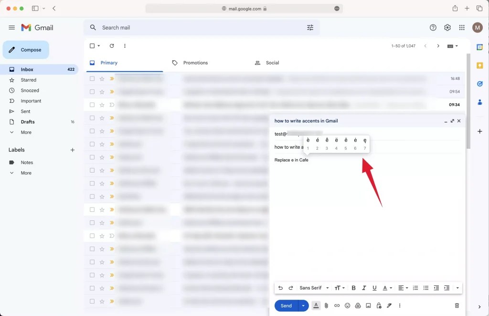Open Google Keep in the side panel
This screenshot has height=316, width=489.
(480, 65)
